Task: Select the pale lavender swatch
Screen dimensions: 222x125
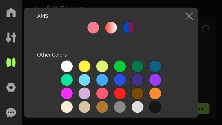Action: click(x=84, y=93)
